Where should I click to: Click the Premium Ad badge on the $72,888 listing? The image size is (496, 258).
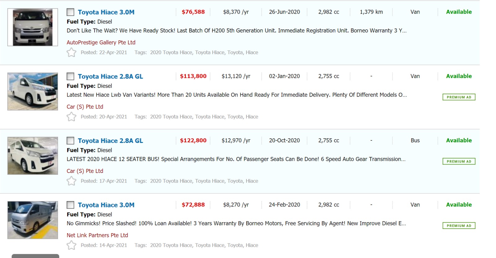[459, 226]
